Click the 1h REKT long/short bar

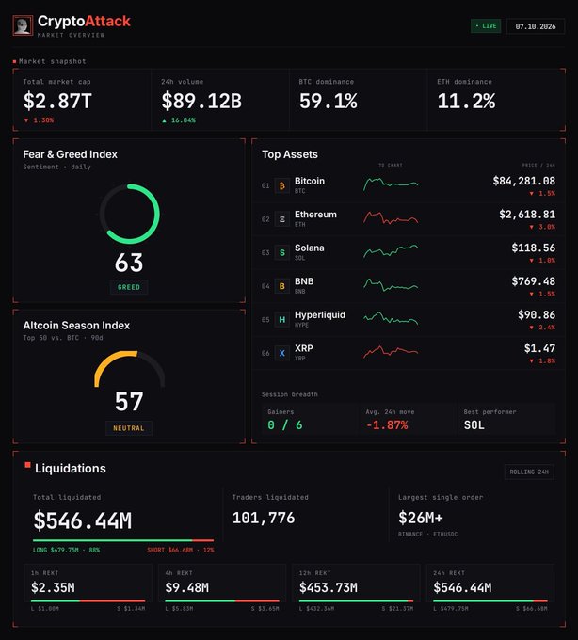(x=88, y=600)
